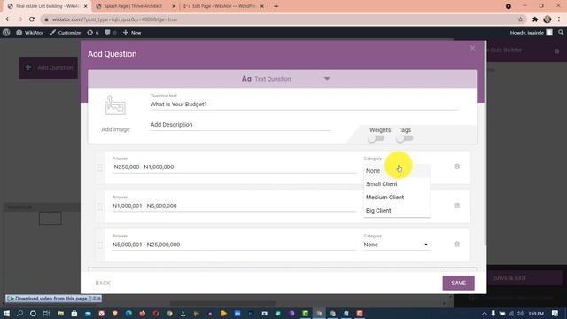The height and width of the screenshot is (319, 567).
Task: Click the Add Image placeholder icon
Action: [x=115, y=105]
